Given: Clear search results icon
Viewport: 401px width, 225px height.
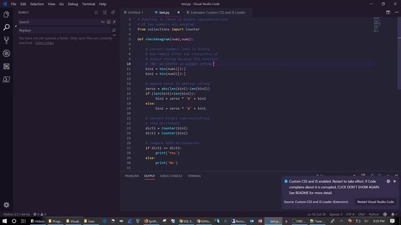Looking at the screenshot, I should (105, 12).
